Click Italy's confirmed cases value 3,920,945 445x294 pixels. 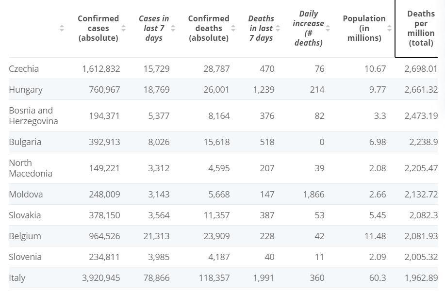101,278
